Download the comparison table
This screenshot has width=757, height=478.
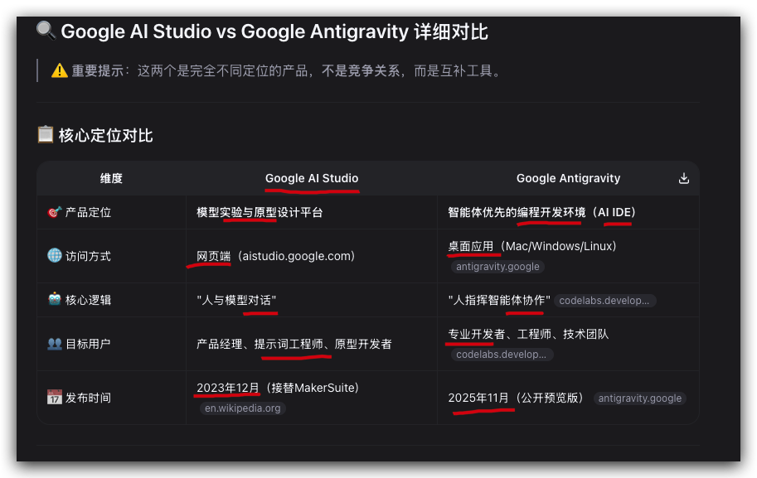(683, 178)
